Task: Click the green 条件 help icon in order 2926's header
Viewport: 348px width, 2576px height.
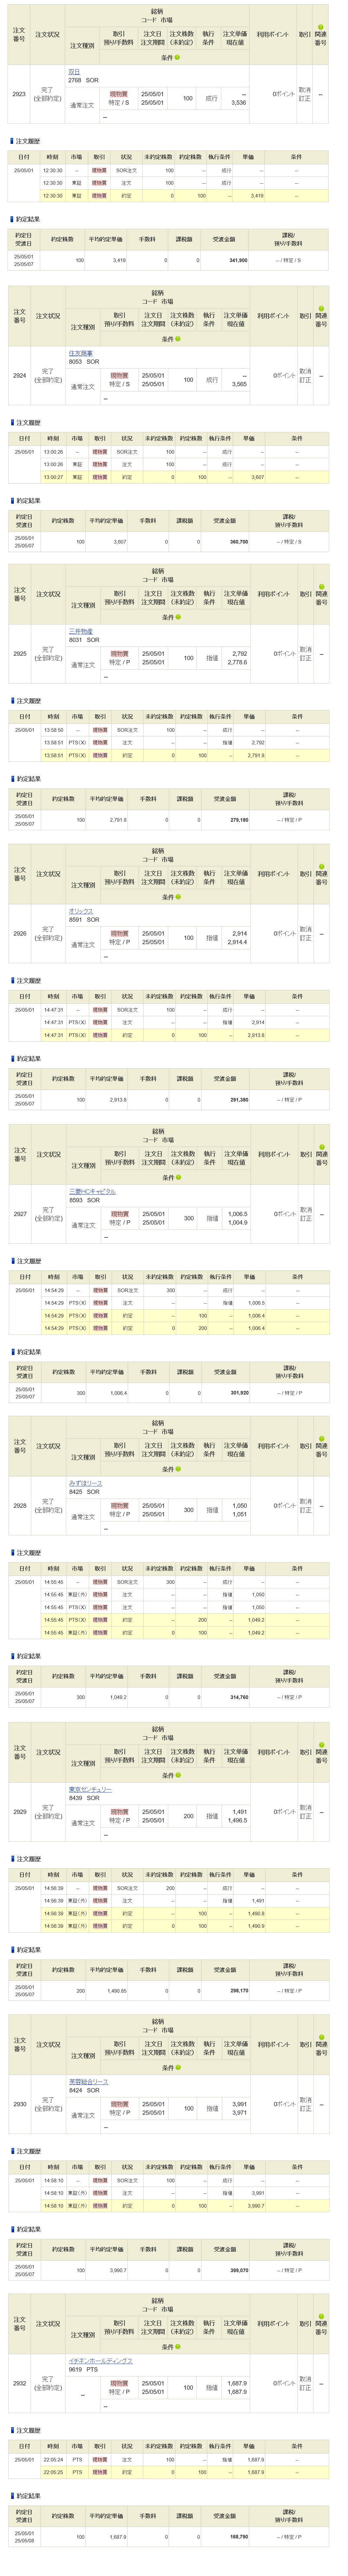Action: pos(178,897)
